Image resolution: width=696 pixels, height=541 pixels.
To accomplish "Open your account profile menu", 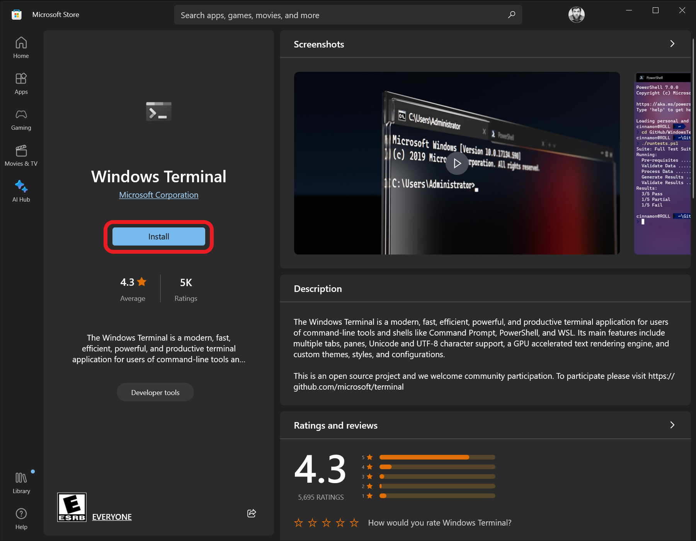I will pyautogui.click(x=576, y=14).
